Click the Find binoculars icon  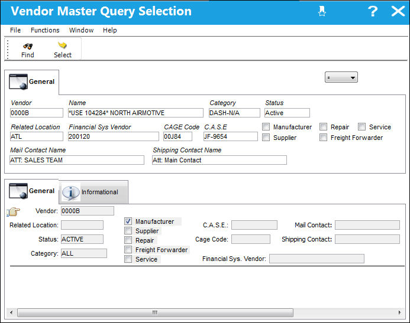click(28, 46)
